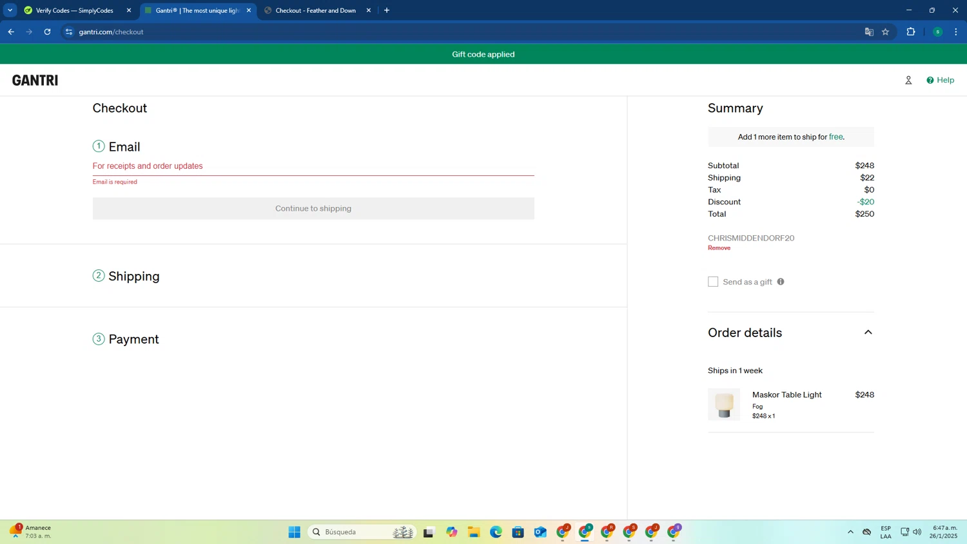Screen dimensions: 967x544
Task: Click the free shipping link
Action: (835, 137)
